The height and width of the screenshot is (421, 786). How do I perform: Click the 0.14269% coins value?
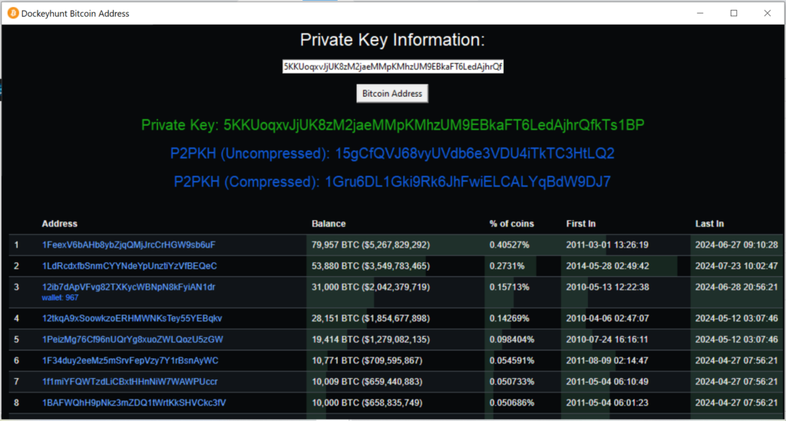(x=510, y=318)
